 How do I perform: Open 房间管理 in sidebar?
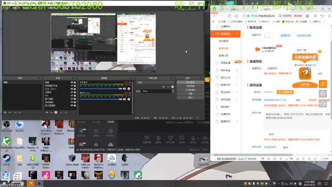[223, 41]
